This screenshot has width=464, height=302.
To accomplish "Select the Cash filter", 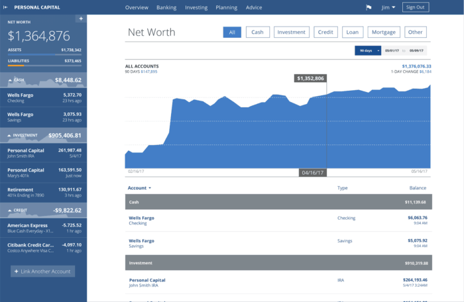I will point(257,32).
